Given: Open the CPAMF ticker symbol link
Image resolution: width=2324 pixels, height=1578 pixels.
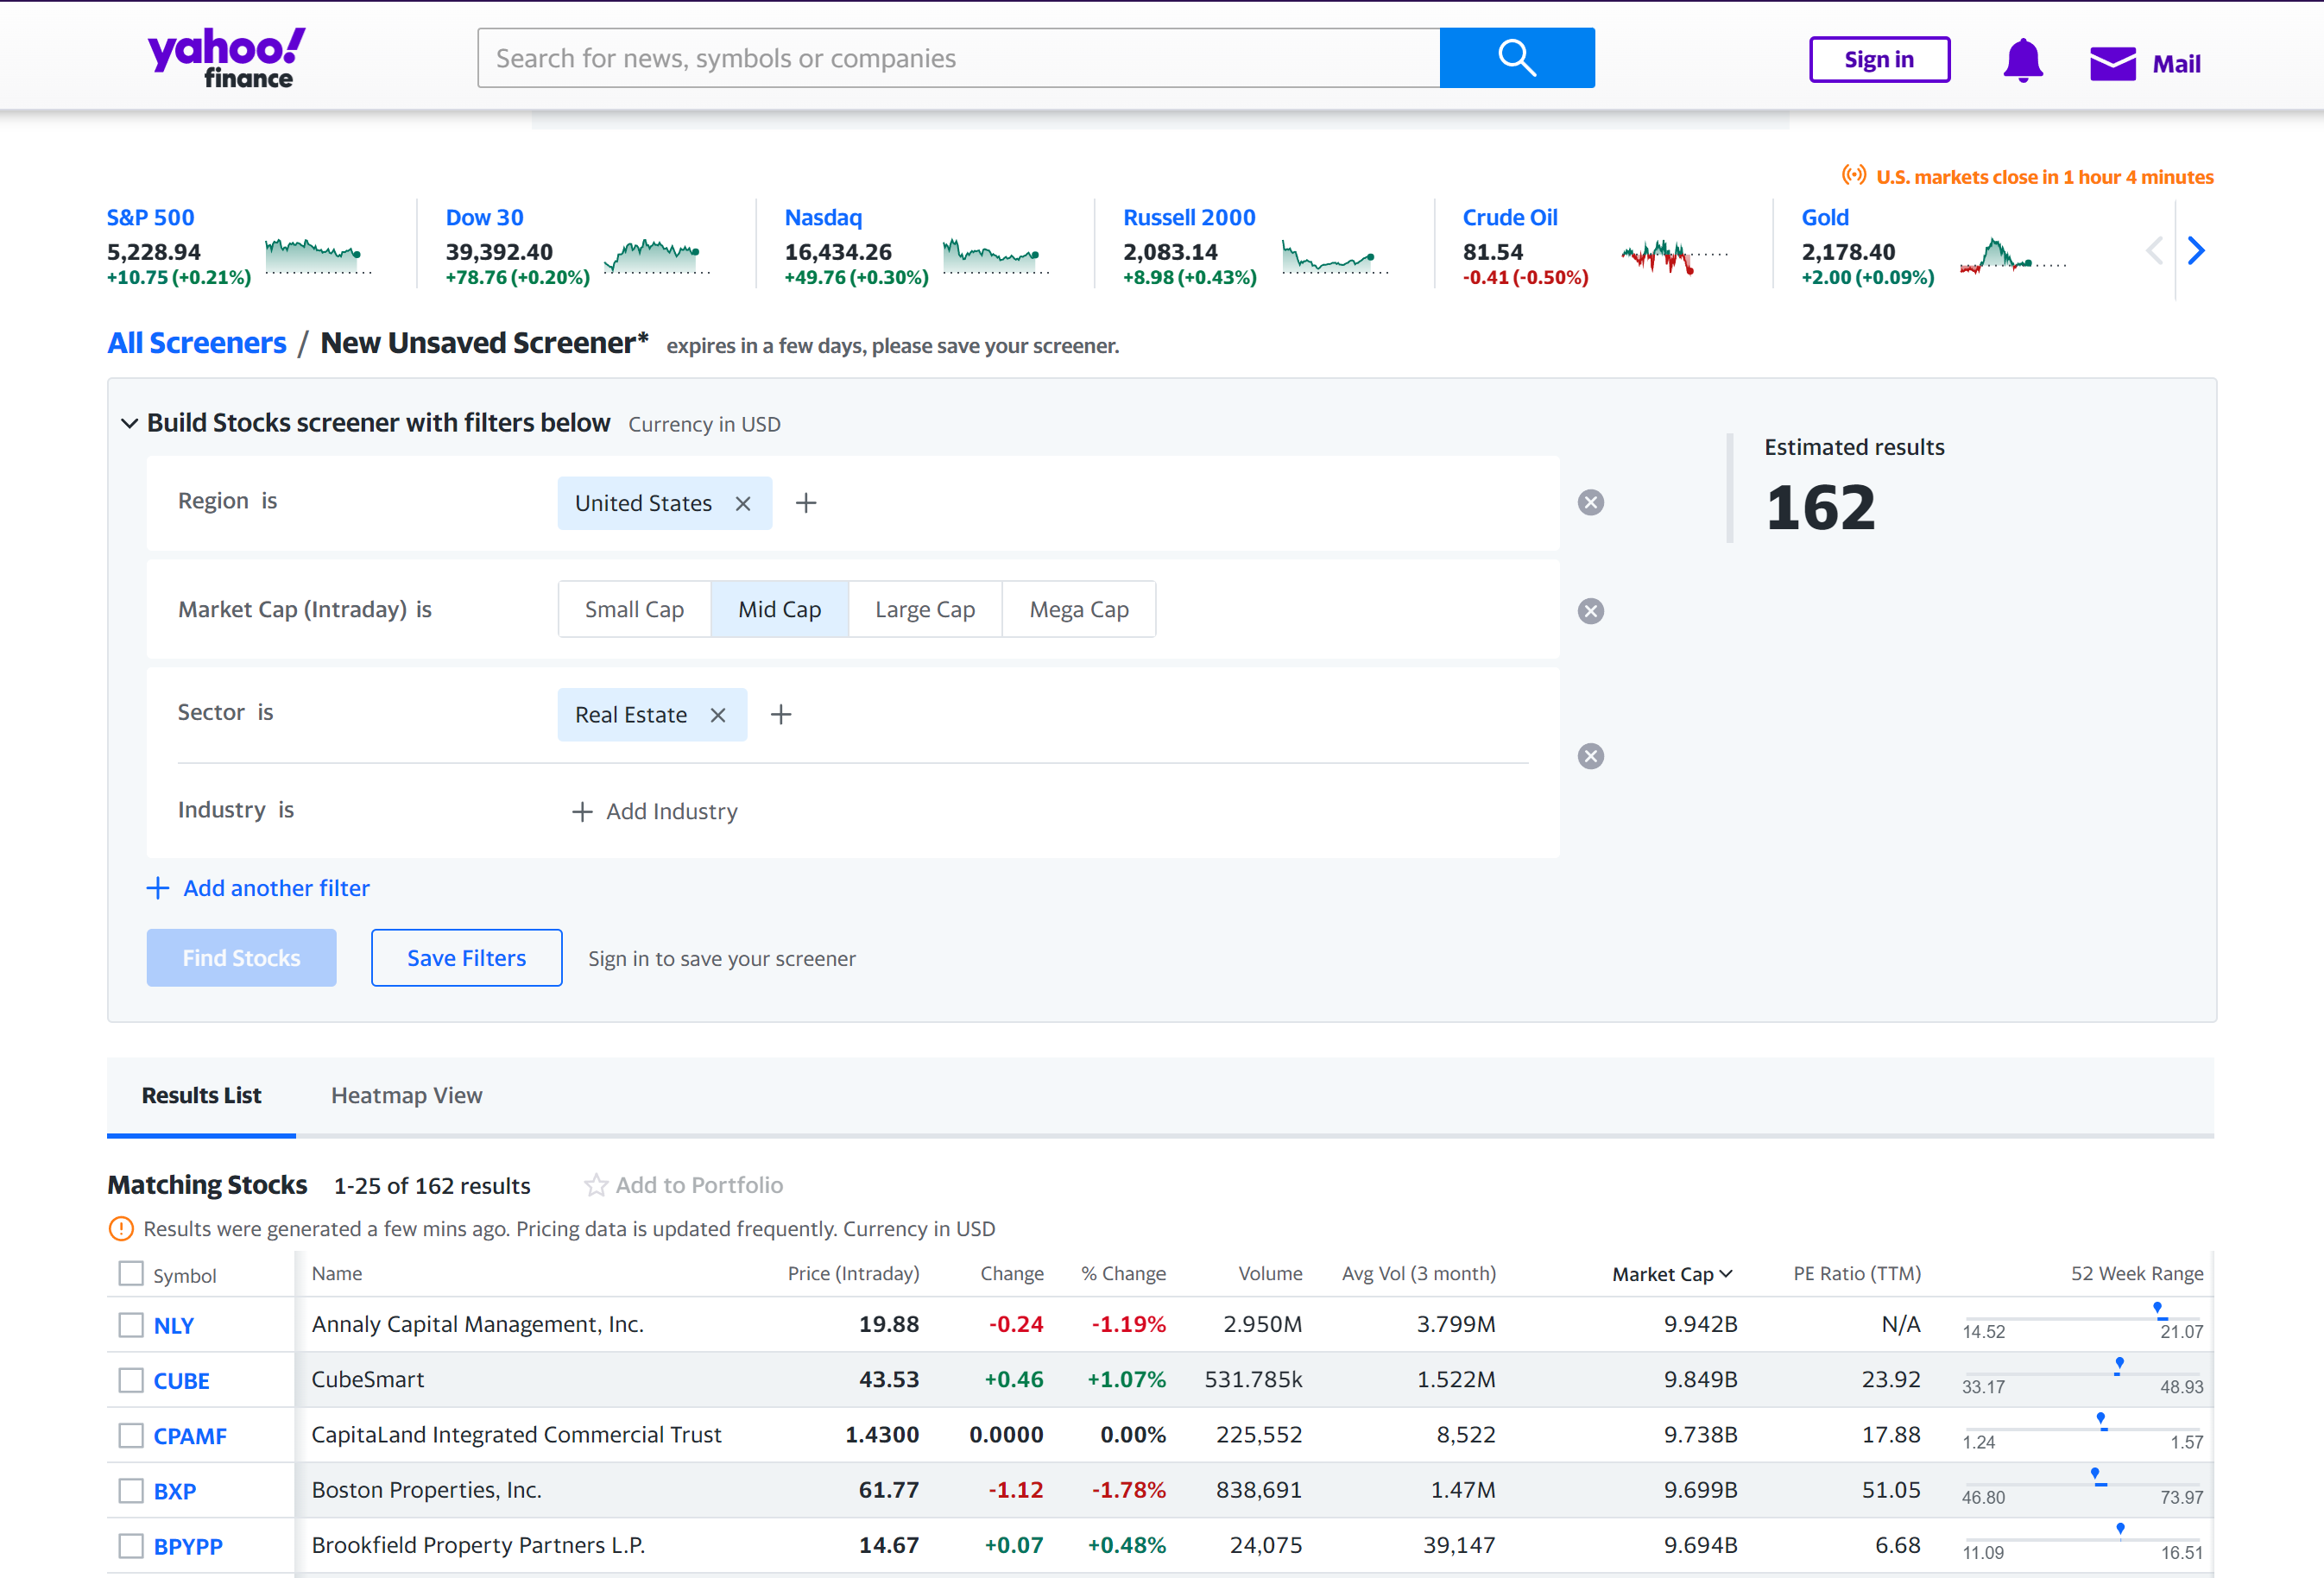Looking at the screenshot, I should [190, 1436].
